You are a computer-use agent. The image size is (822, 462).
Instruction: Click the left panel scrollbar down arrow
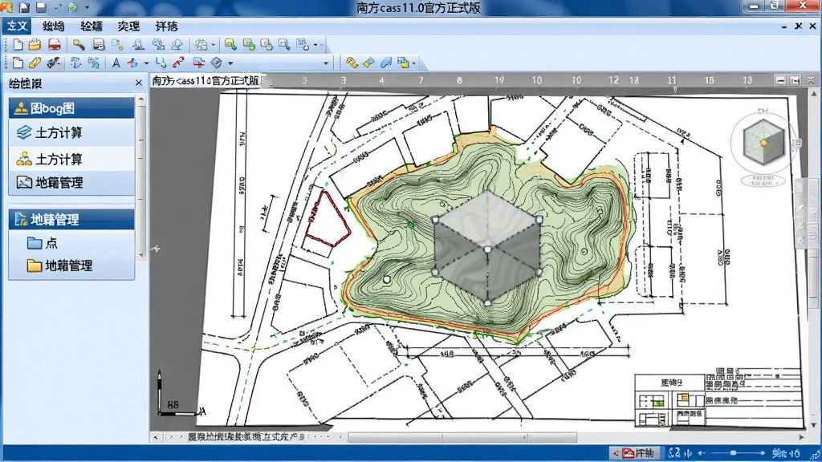(141, 255)
